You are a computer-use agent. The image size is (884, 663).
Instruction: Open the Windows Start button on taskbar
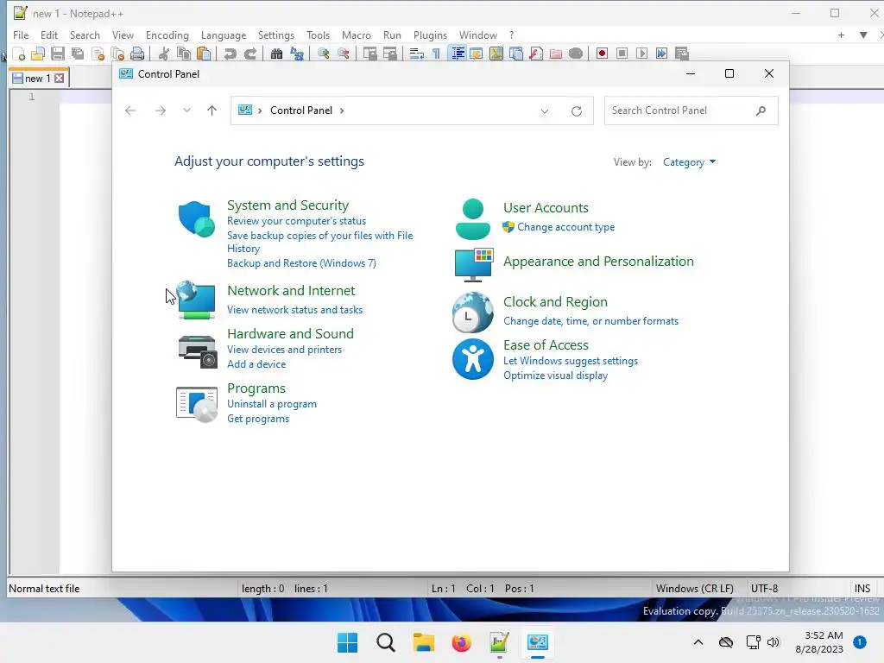[347, 642]
